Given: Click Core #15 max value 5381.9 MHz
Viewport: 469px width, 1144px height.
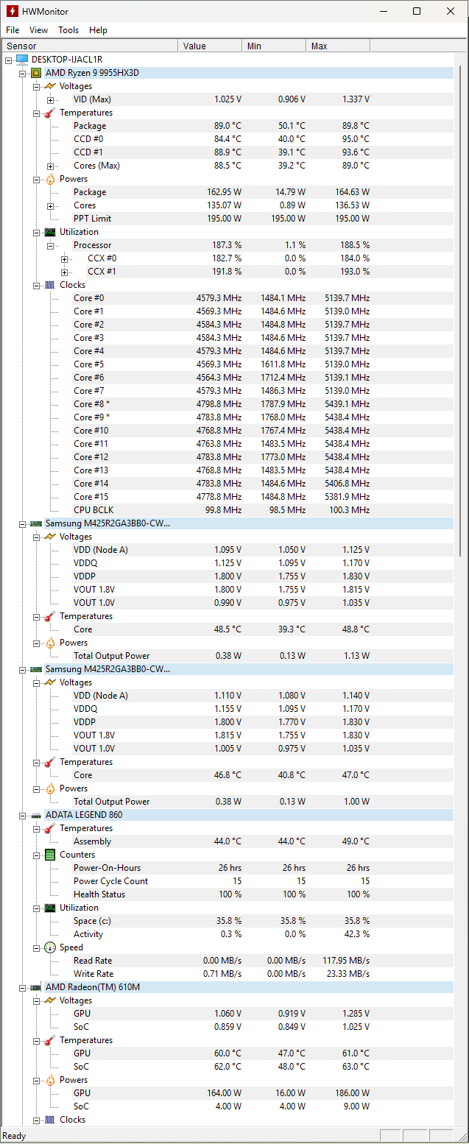Looking at the screenshot, I should (347, 497).
